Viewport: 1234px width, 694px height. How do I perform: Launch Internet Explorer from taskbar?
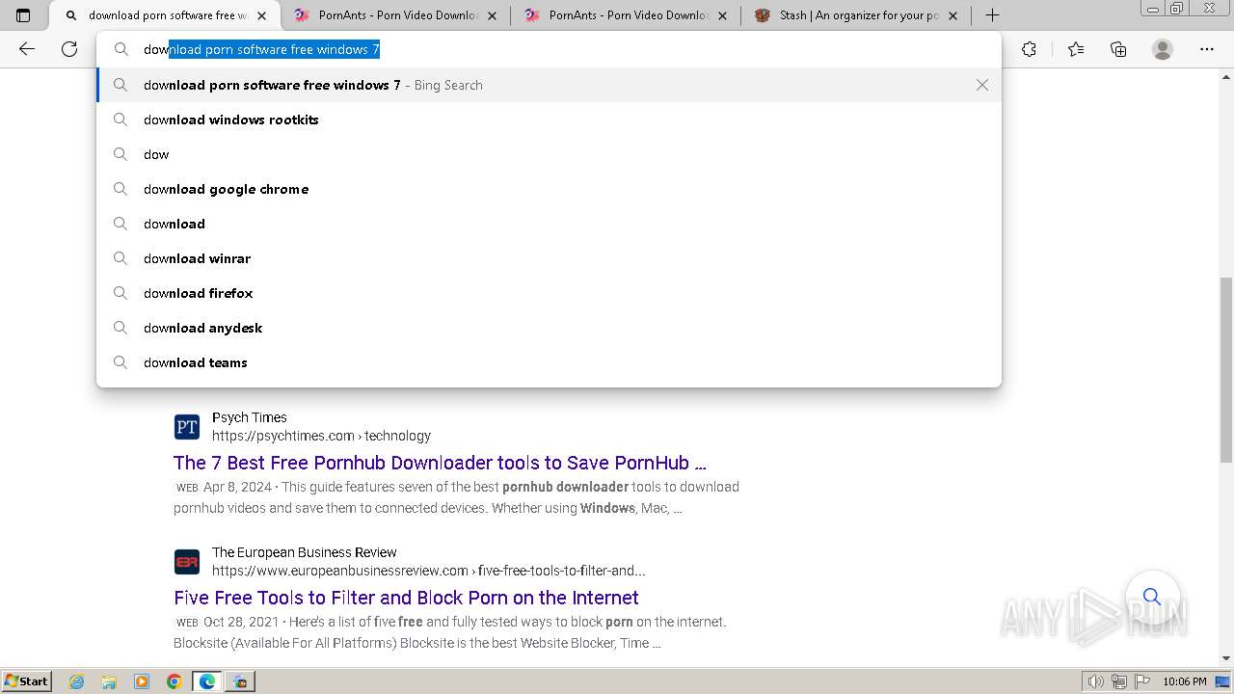click(76, 681)
